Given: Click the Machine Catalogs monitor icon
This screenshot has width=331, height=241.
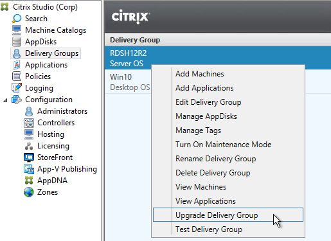Looking at the screenshot, I should click(x=17, y=30).
